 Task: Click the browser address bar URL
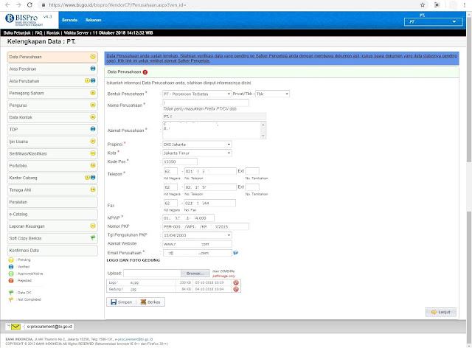117,5
